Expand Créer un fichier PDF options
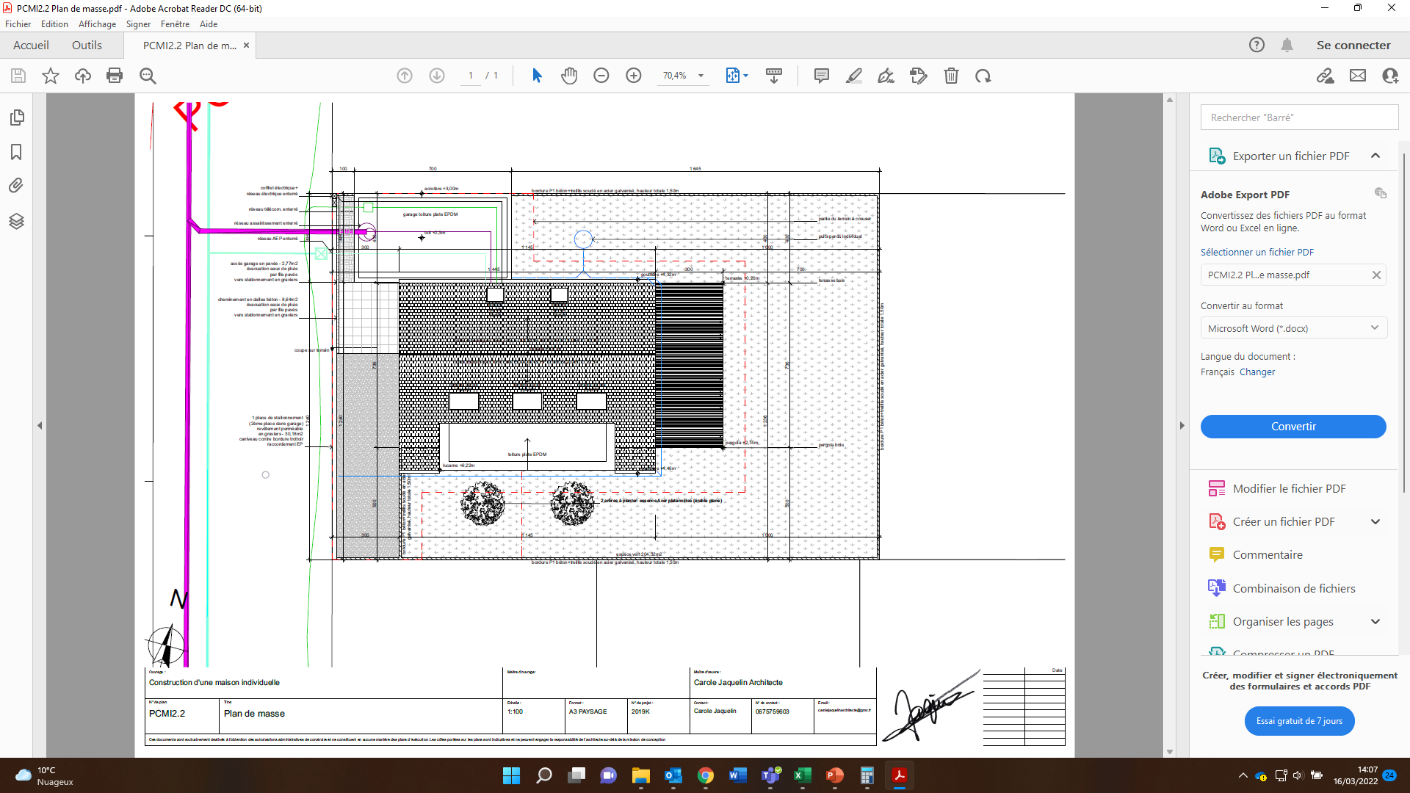Screen dimensions: 1410x793 tap(1375, 522)
